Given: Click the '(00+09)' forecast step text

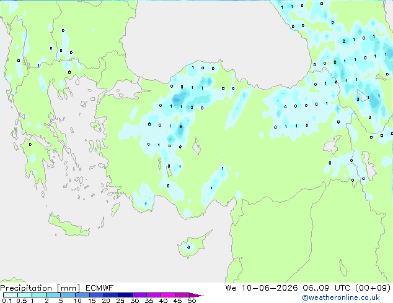Looking at the screenshot, I should click(x=373, y=288).
